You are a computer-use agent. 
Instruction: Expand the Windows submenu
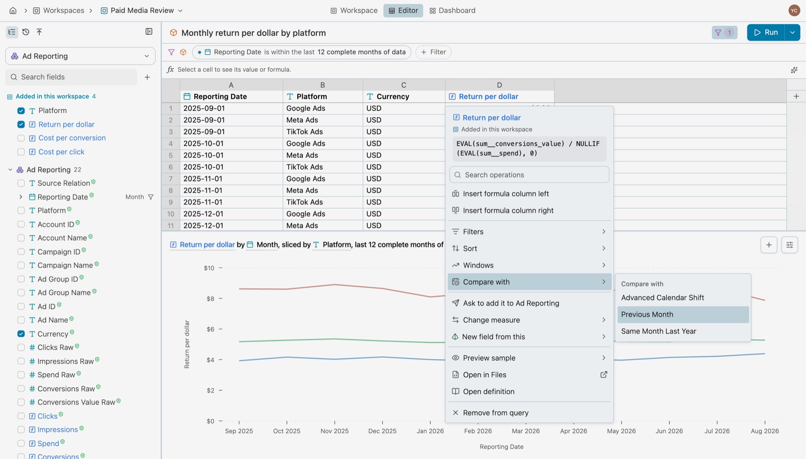pos(529,265)
